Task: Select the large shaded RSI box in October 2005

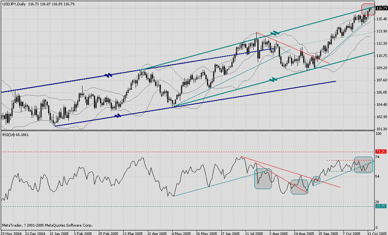Action: point(363,165)
